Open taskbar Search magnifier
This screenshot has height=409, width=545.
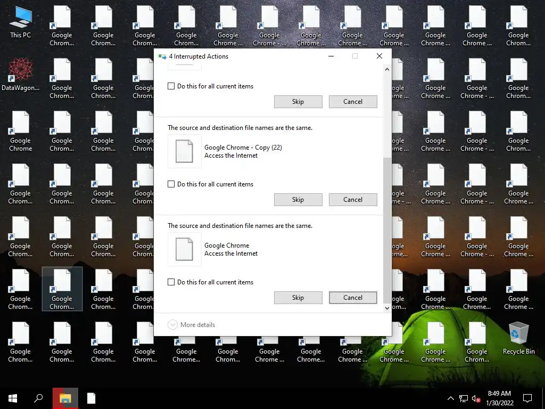38,398
